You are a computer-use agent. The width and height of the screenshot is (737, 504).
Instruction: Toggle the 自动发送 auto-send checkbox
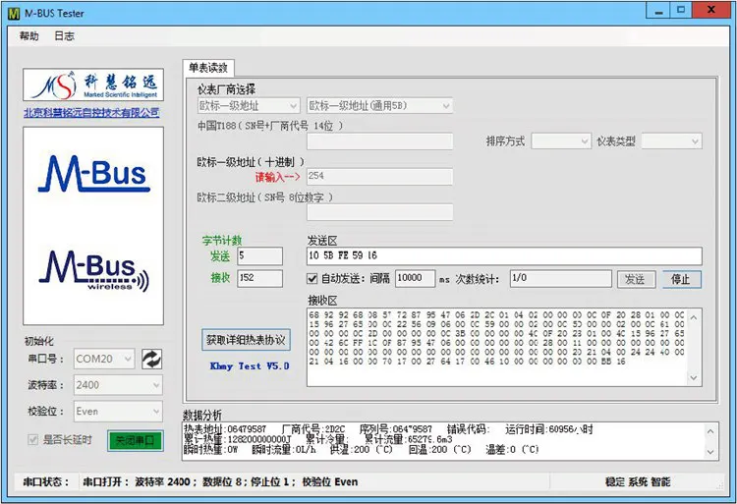tap(312, 279)
